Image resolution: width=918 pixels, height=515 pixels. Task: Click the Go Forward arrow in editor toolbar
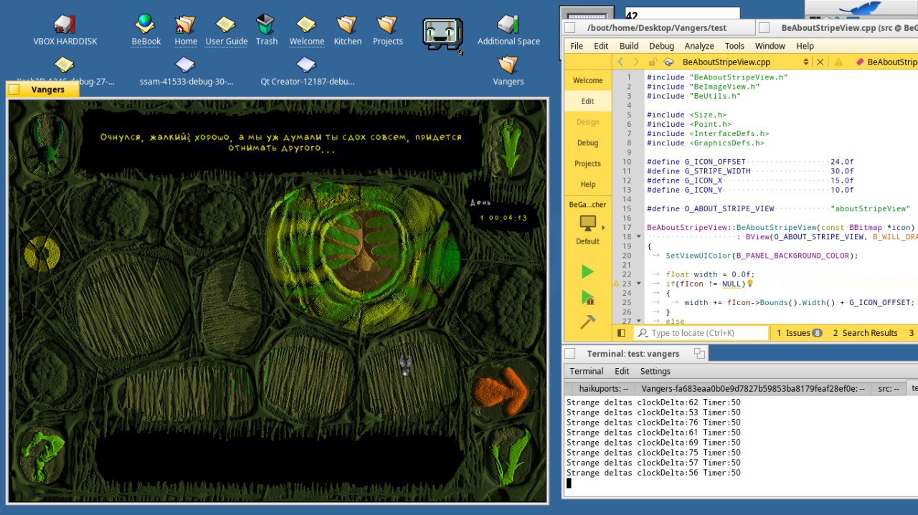pyautogui.click(x=636, y=62)
